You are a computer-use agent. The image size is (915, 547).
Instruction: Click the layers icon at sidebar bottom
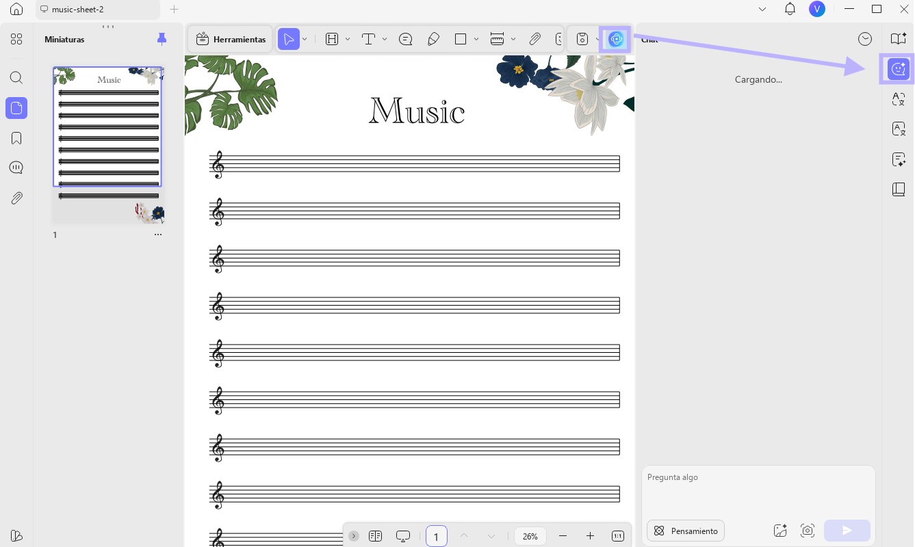[x=16, y=535]
